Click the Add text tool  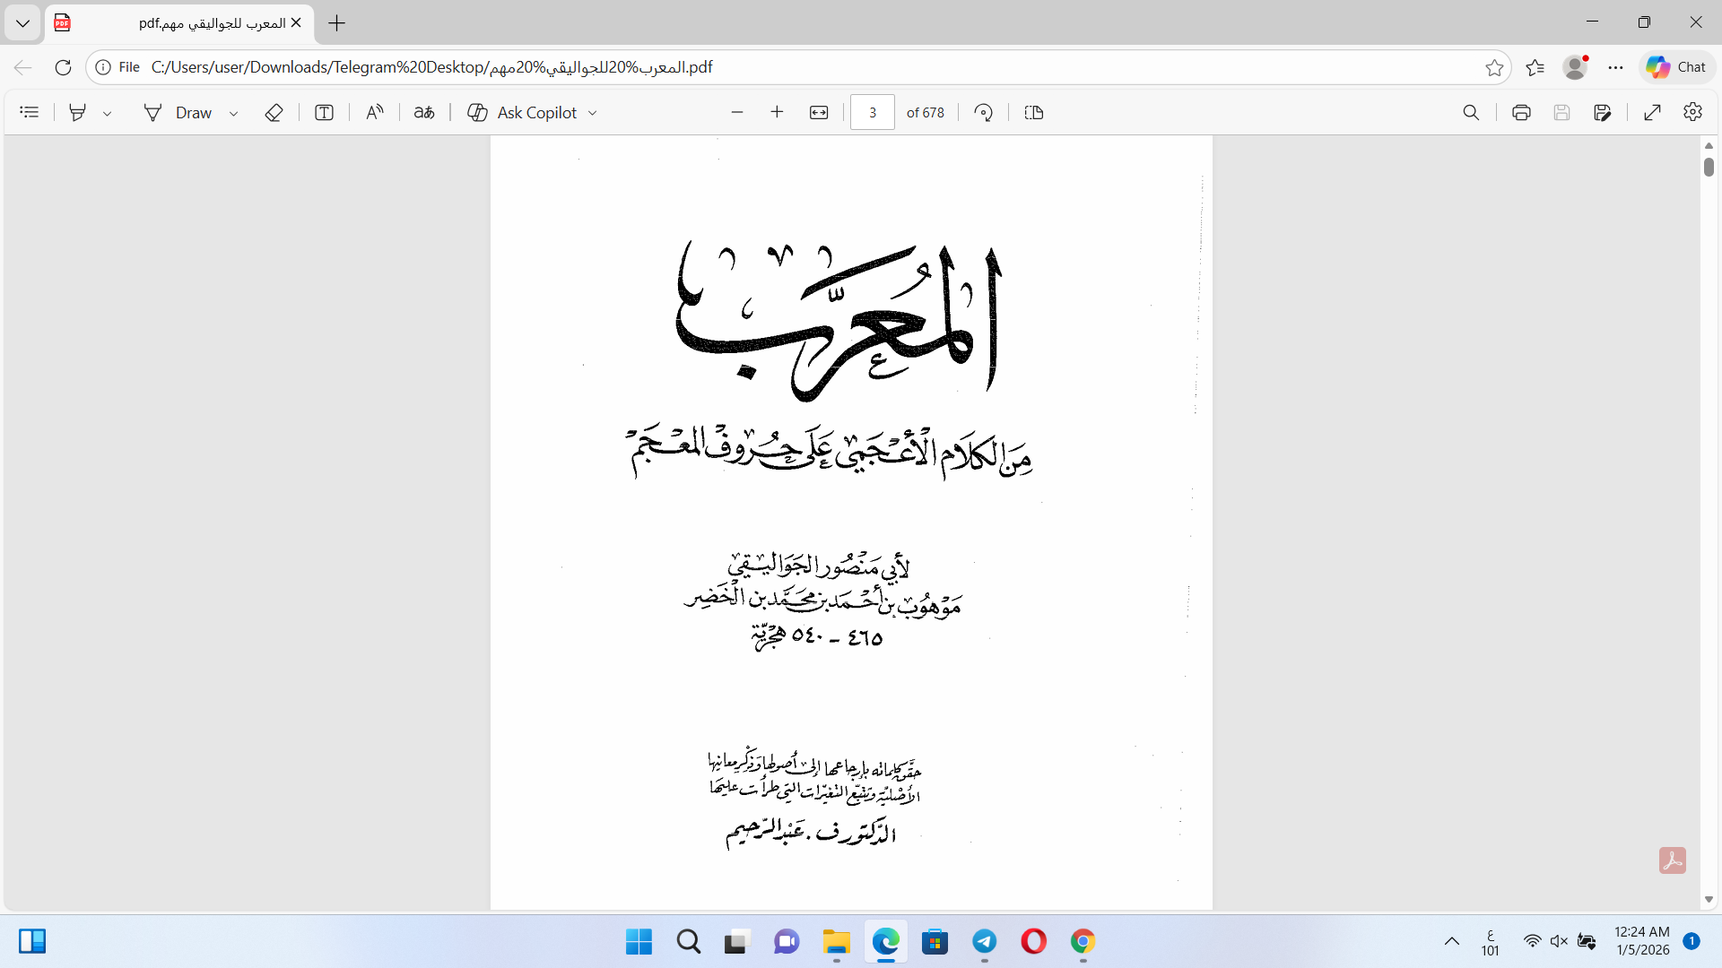325,112
